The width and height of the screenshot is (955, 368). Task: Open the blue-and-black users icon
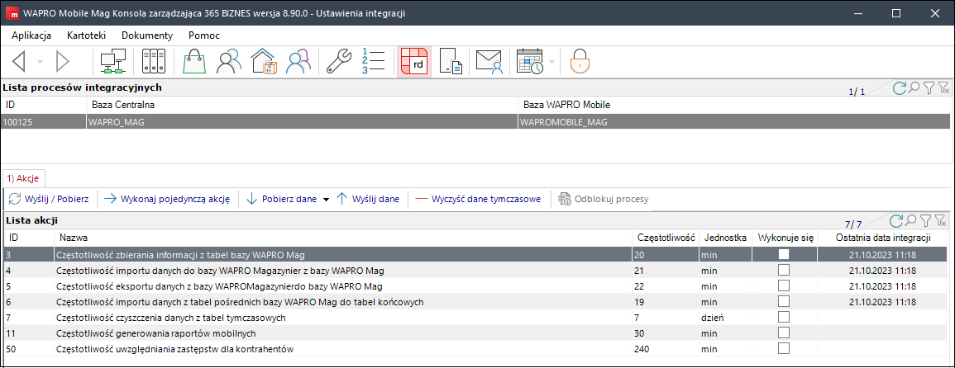click(x=229, y=61)
